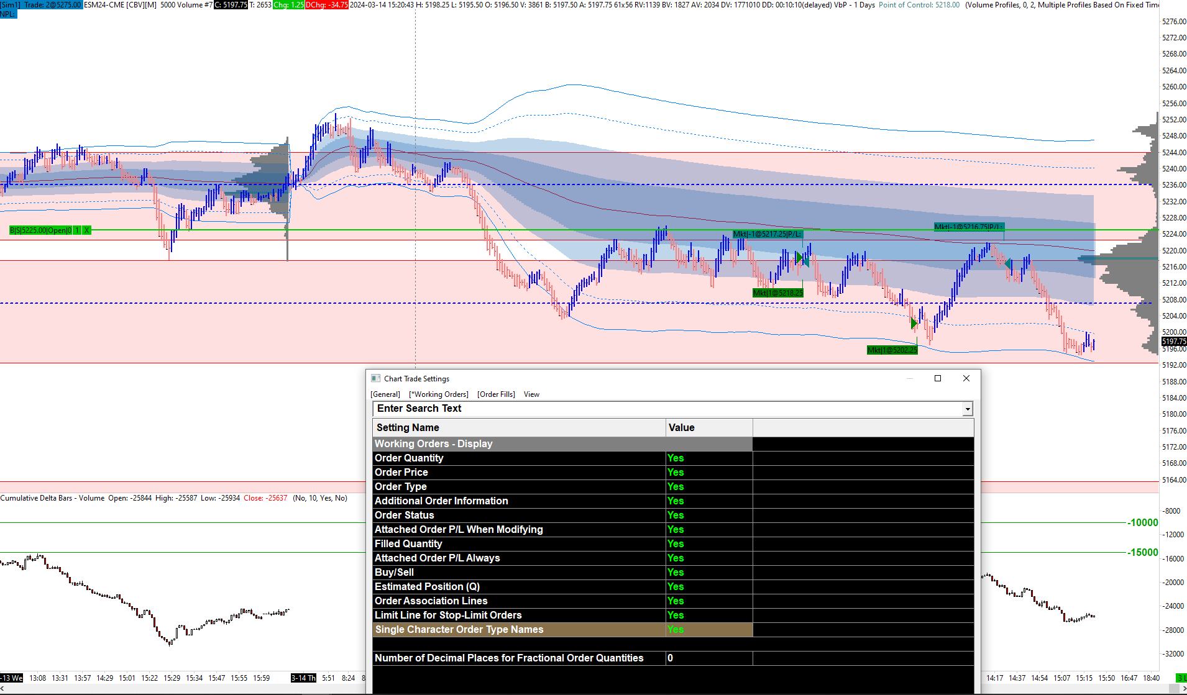
Task: Click the Chart Trade Settings window icon
Action: 375,378
